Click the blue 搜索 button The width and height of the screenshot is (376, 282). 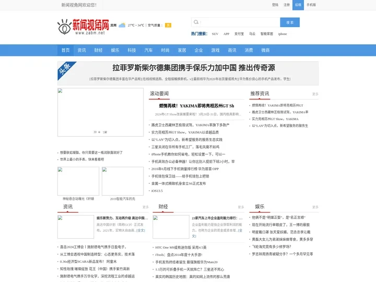(x=290, y=22)
